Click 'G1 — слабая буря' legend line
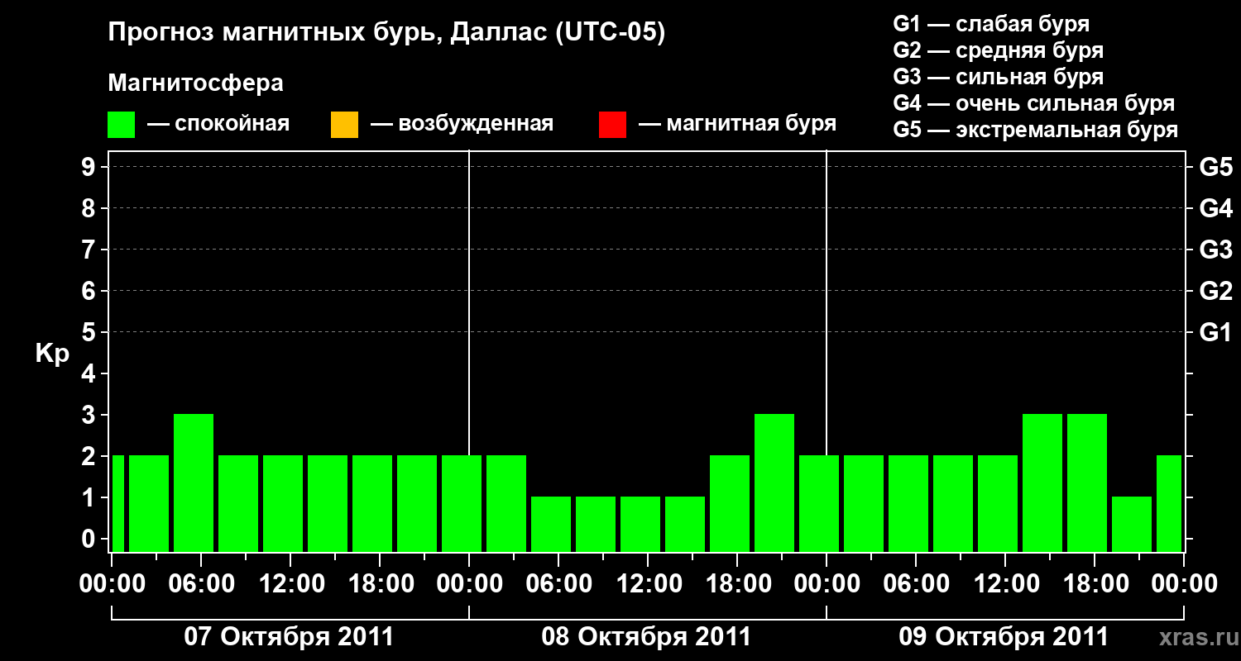 click(x=991, y=23)
